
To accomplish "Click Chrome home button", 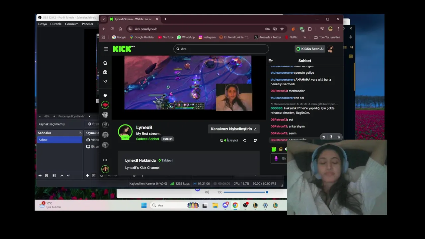I will click(120, 29).
